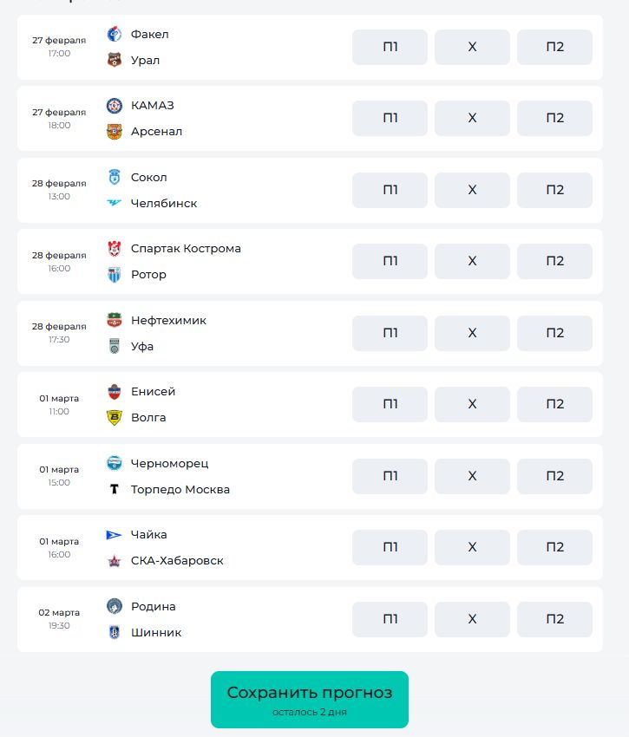Select П1 for Спартак Кострома vs Ротор

(x=390, y=261)
